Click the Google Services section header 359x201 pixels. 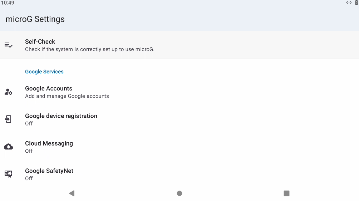pos(44,72)
